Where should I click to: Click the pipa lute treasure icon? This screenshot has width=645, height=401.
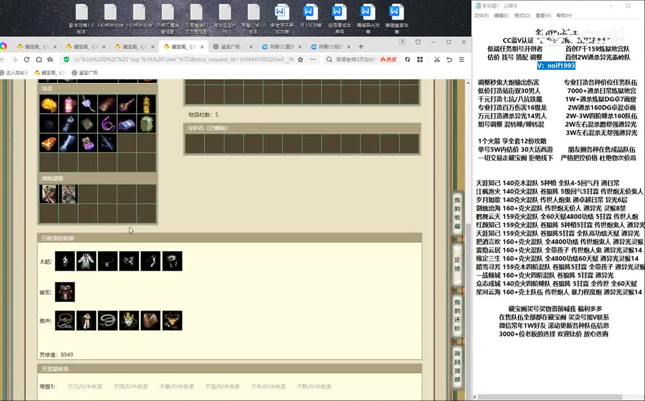[x=127, y=105]
